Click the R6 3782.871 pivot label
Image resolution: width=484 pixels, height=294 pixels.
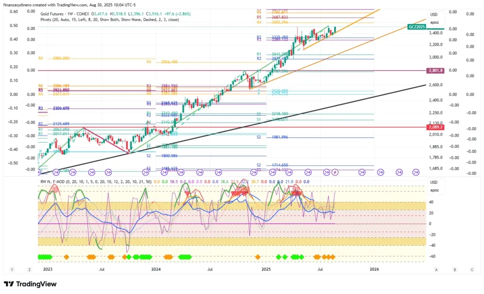(273, 12)
